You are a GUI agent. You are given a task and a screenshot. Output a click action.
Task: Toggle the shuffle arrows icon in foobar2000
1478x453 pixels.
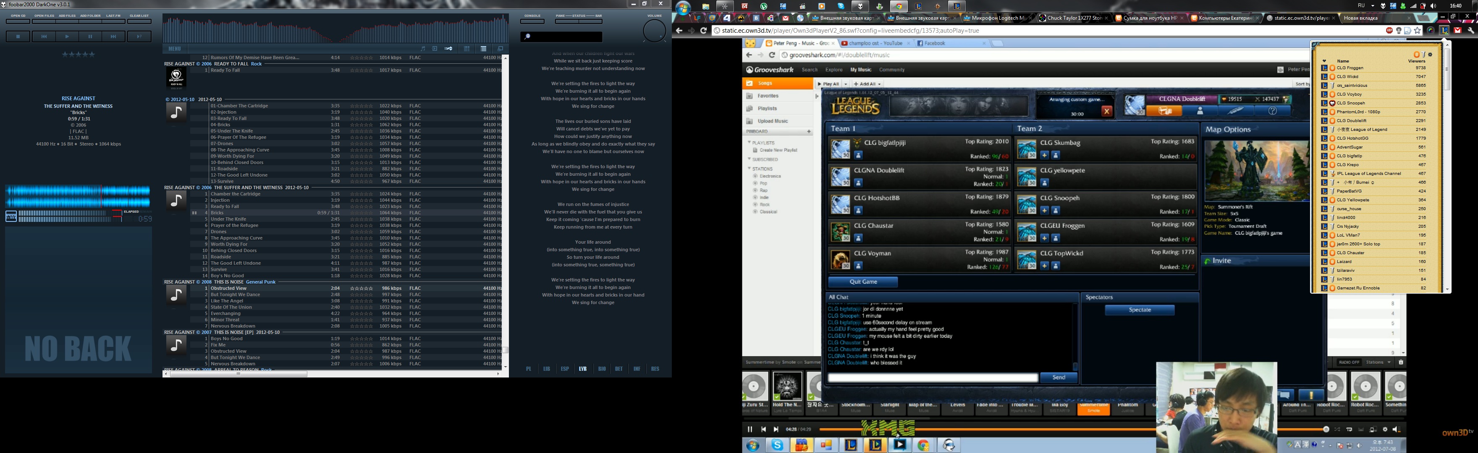click(x=448, y=49)
